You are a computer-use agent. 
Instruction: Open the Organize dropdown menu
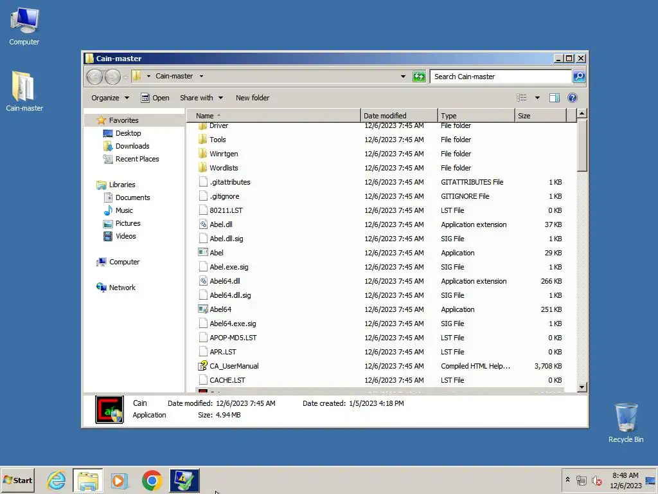pos(110,98)
